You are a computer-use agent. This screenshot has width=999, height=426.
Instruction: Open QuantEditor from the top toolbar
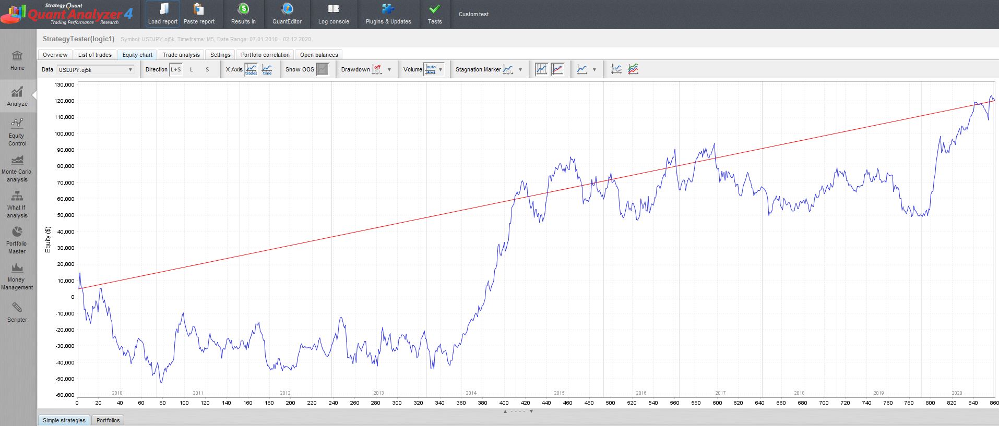[x=287, y=14]
